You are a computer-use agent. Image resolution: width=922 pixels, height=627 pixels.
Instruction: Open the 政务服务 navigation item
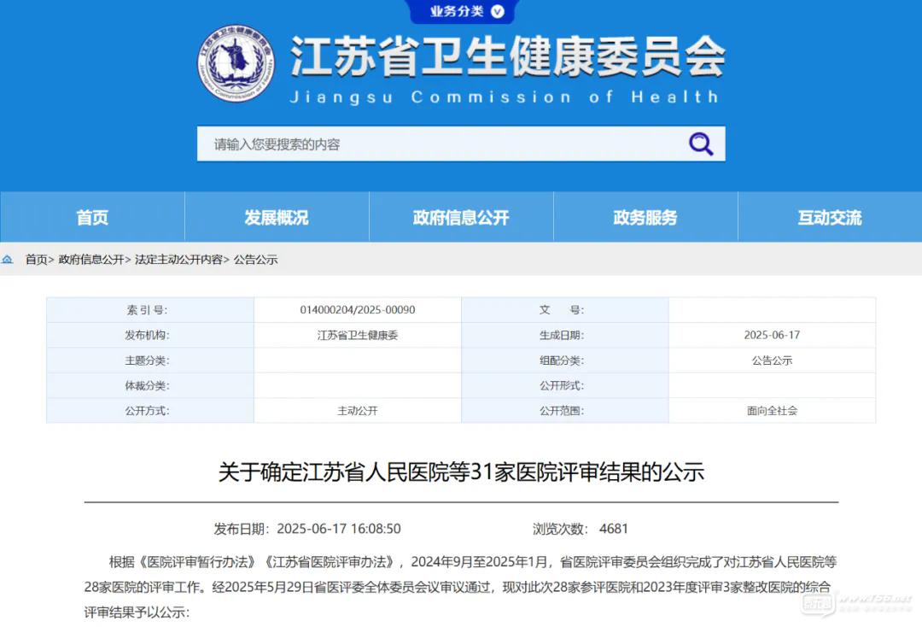click(645, 218)
